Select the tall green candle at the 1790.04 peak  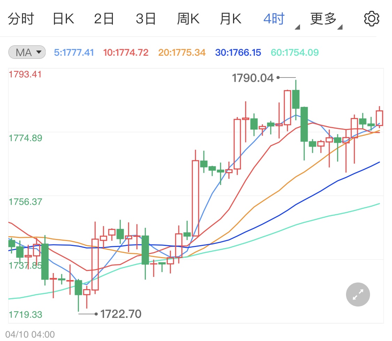coord(296,99)
